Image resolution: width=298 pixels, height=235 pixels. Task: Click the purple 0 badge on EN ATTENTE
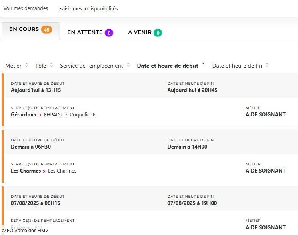click(109, 33)
